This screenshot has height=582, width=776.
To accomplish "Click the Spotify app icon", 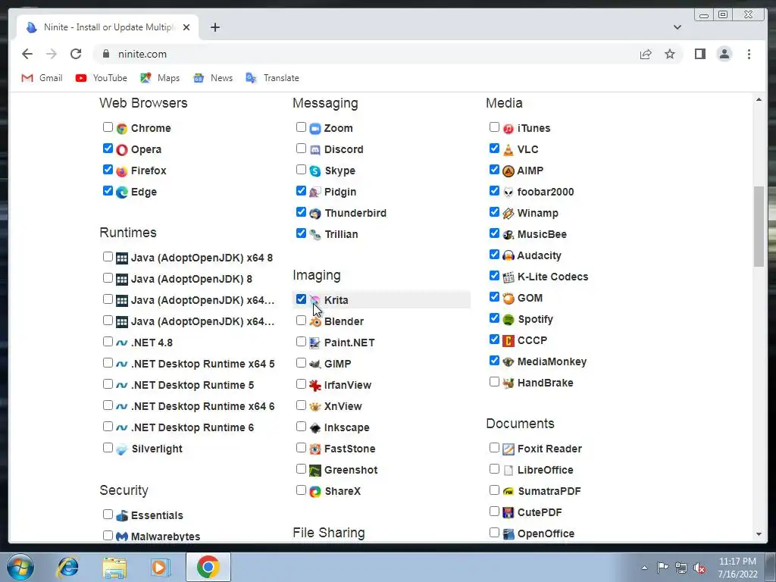I will tap(508, 320).
